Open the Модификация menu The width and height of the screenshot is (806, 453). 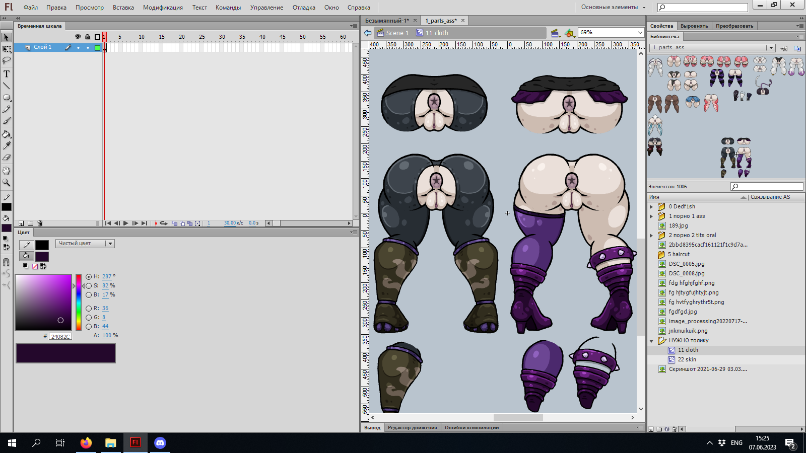(163, 8)
